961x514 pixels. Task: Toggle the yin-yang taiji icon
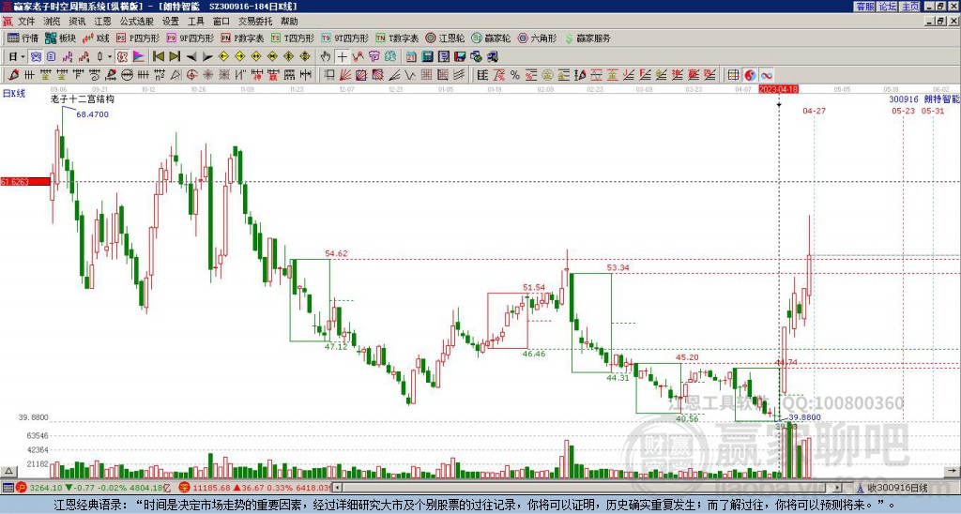(x=750, y=75)
